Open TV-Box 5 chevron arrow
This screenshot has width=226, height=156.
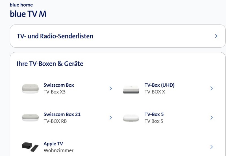211,117
